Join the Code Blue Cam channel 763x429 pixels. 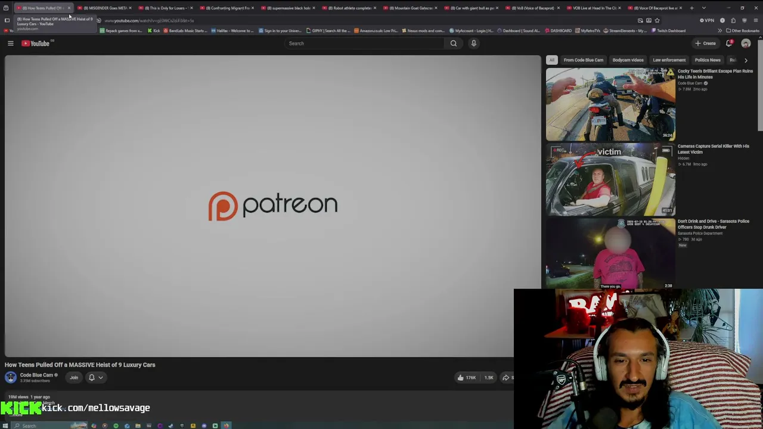click(x=74, y=377)
